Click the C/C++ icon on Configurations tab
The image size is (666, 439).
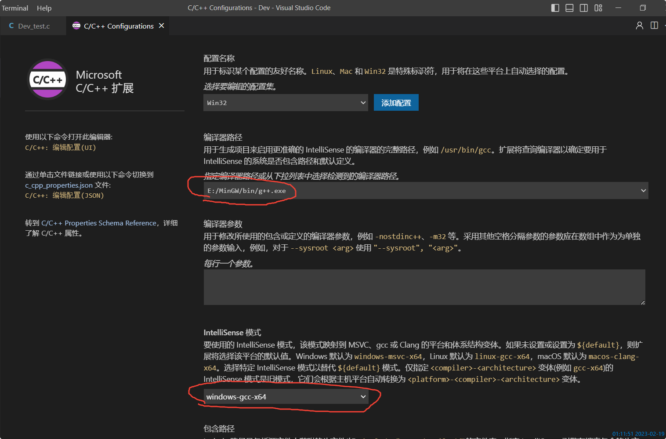click(76, 25)
